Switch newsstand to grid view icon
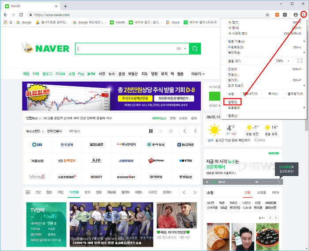309x251 pixels. click(x=151, y=131)
